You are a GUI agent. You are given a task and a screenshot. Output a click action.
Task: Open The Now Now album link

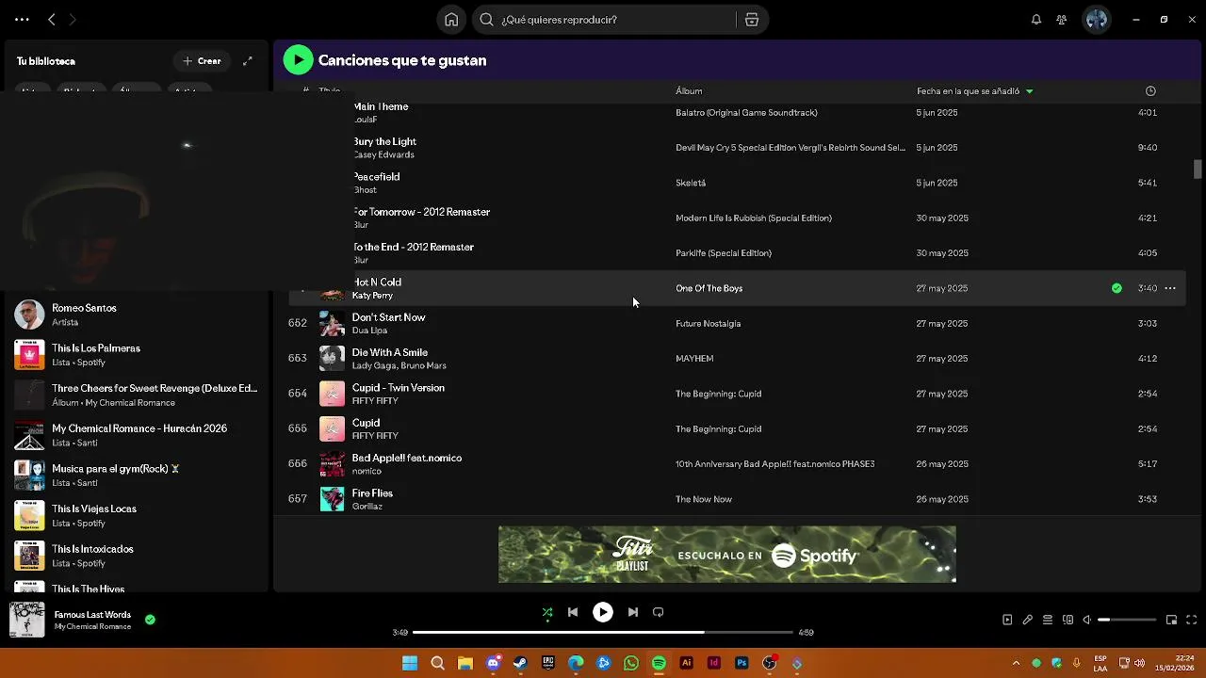[704, 499]
